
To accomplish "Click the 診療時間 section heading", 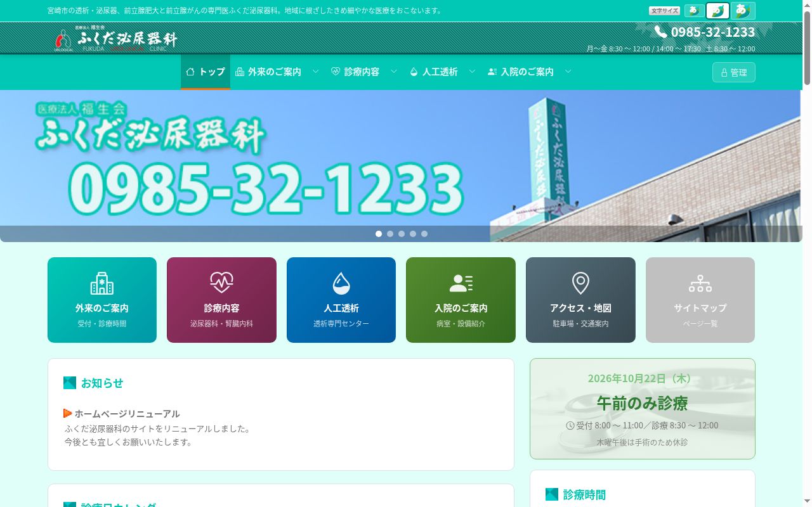I will point(584,494).
